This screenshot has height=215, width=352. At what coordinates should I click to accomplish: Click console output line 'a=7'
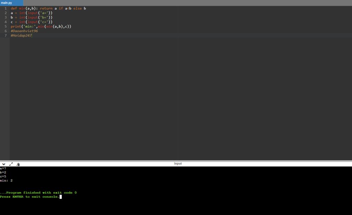pos(3,169)
